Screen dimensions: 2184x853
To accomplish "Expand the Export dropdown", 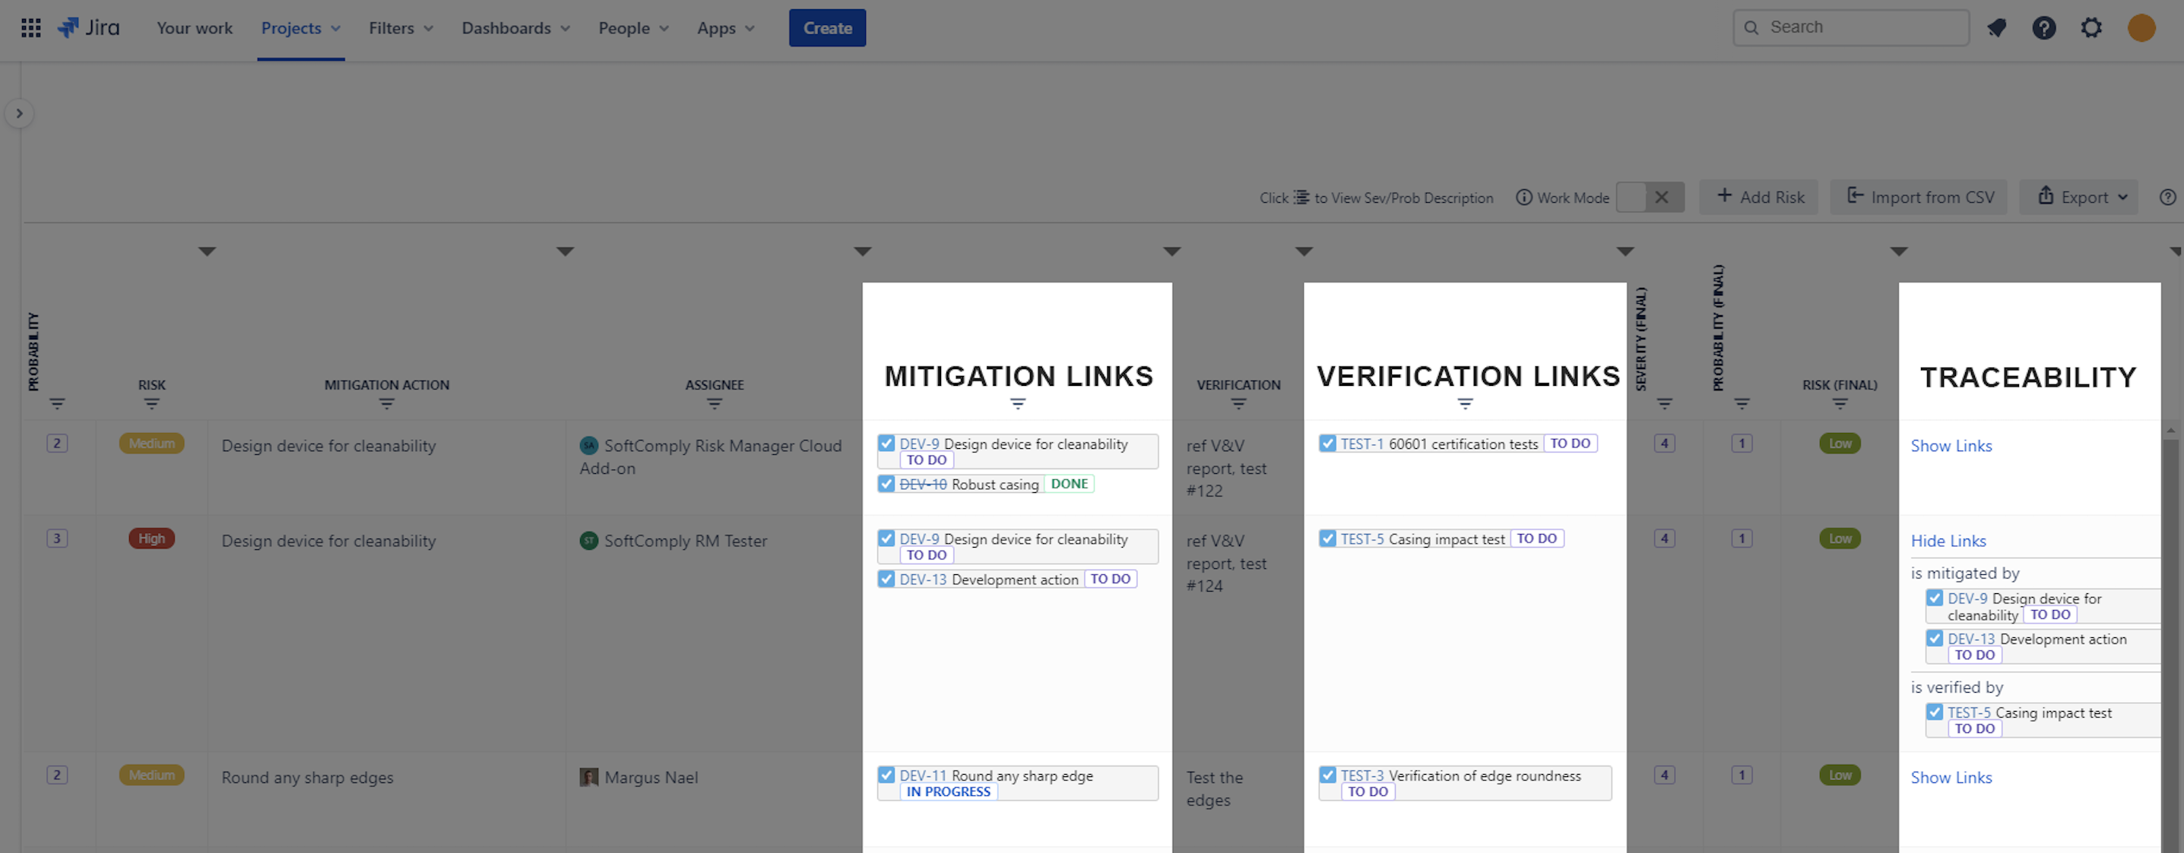I will click(x=2079, y=197).
